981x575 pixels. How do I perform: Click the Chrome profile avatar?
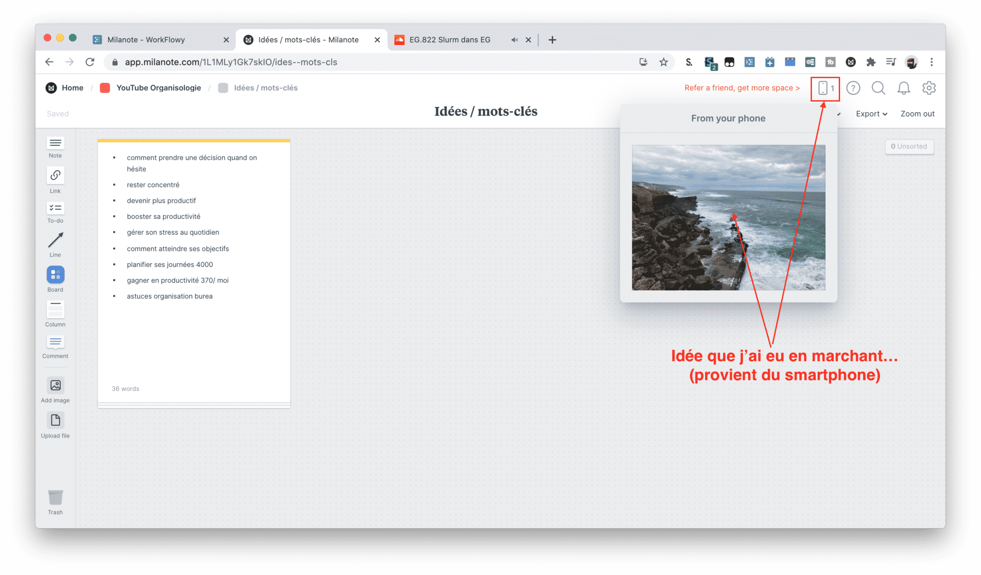pyautogui.click(x=912, y=62)
